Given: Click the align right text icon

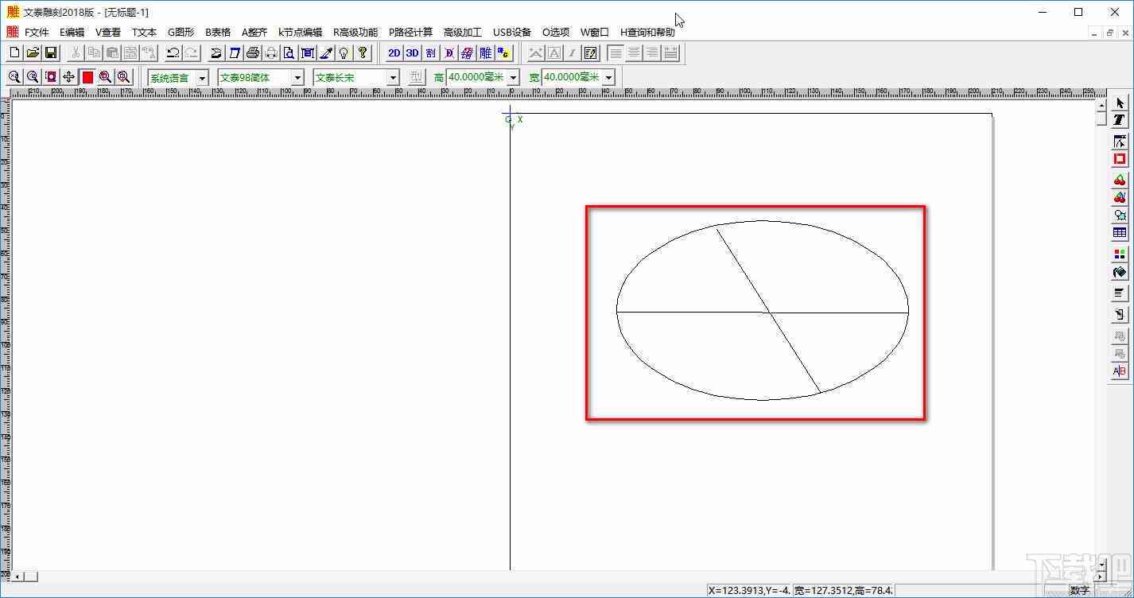Looking at the screenshot, I should click(x=652, y=53).
